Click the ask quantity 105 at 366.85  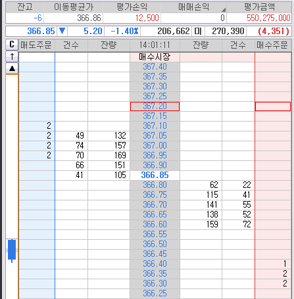click(x=109, y=175)
